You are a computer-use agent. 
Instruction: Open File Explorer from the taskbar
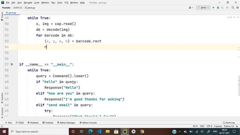point(108,132)
